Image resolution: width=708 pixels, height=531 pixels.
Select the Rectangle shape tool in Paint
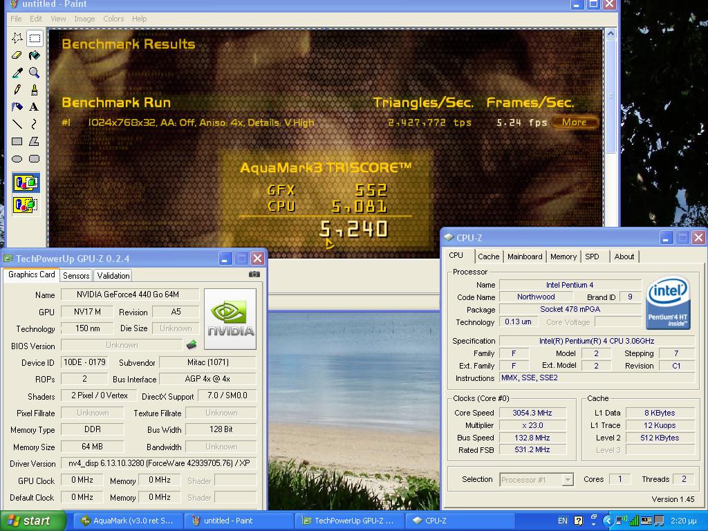(17, 141)
